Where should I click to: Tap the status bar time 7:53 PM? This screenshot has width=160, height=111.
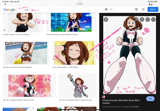click(x=5, y=2)
